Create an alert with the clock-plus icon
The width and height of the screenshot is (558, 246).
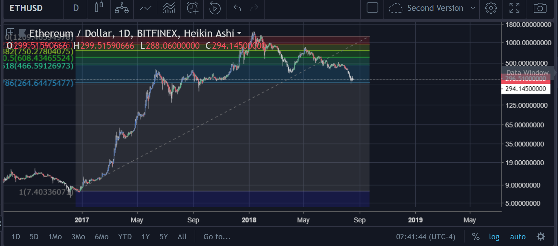192,8
